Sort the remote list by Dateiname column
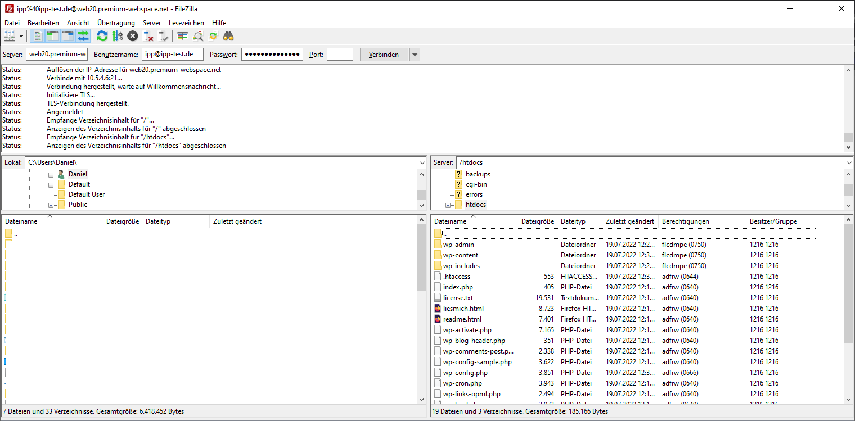 473,221
